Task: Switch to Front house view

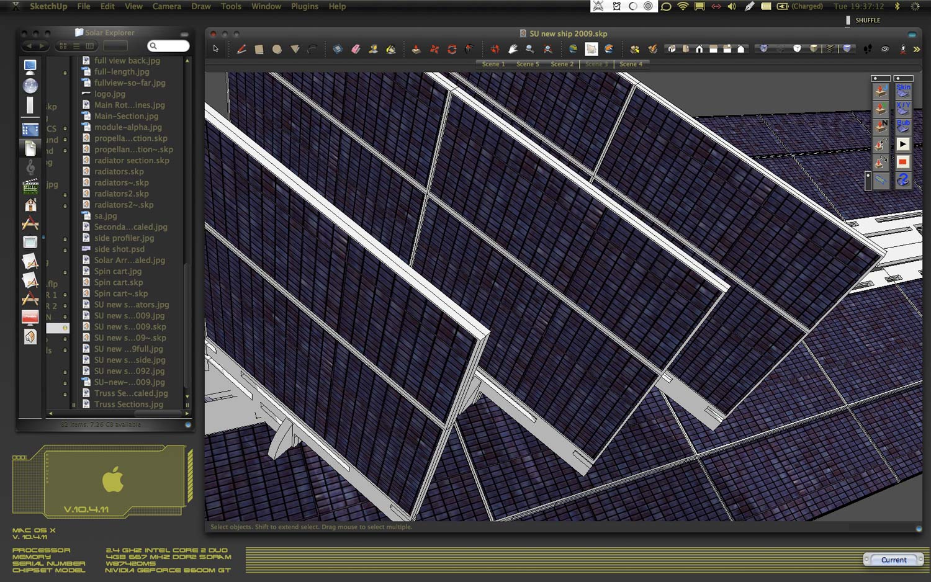Action: click(699, 49)
